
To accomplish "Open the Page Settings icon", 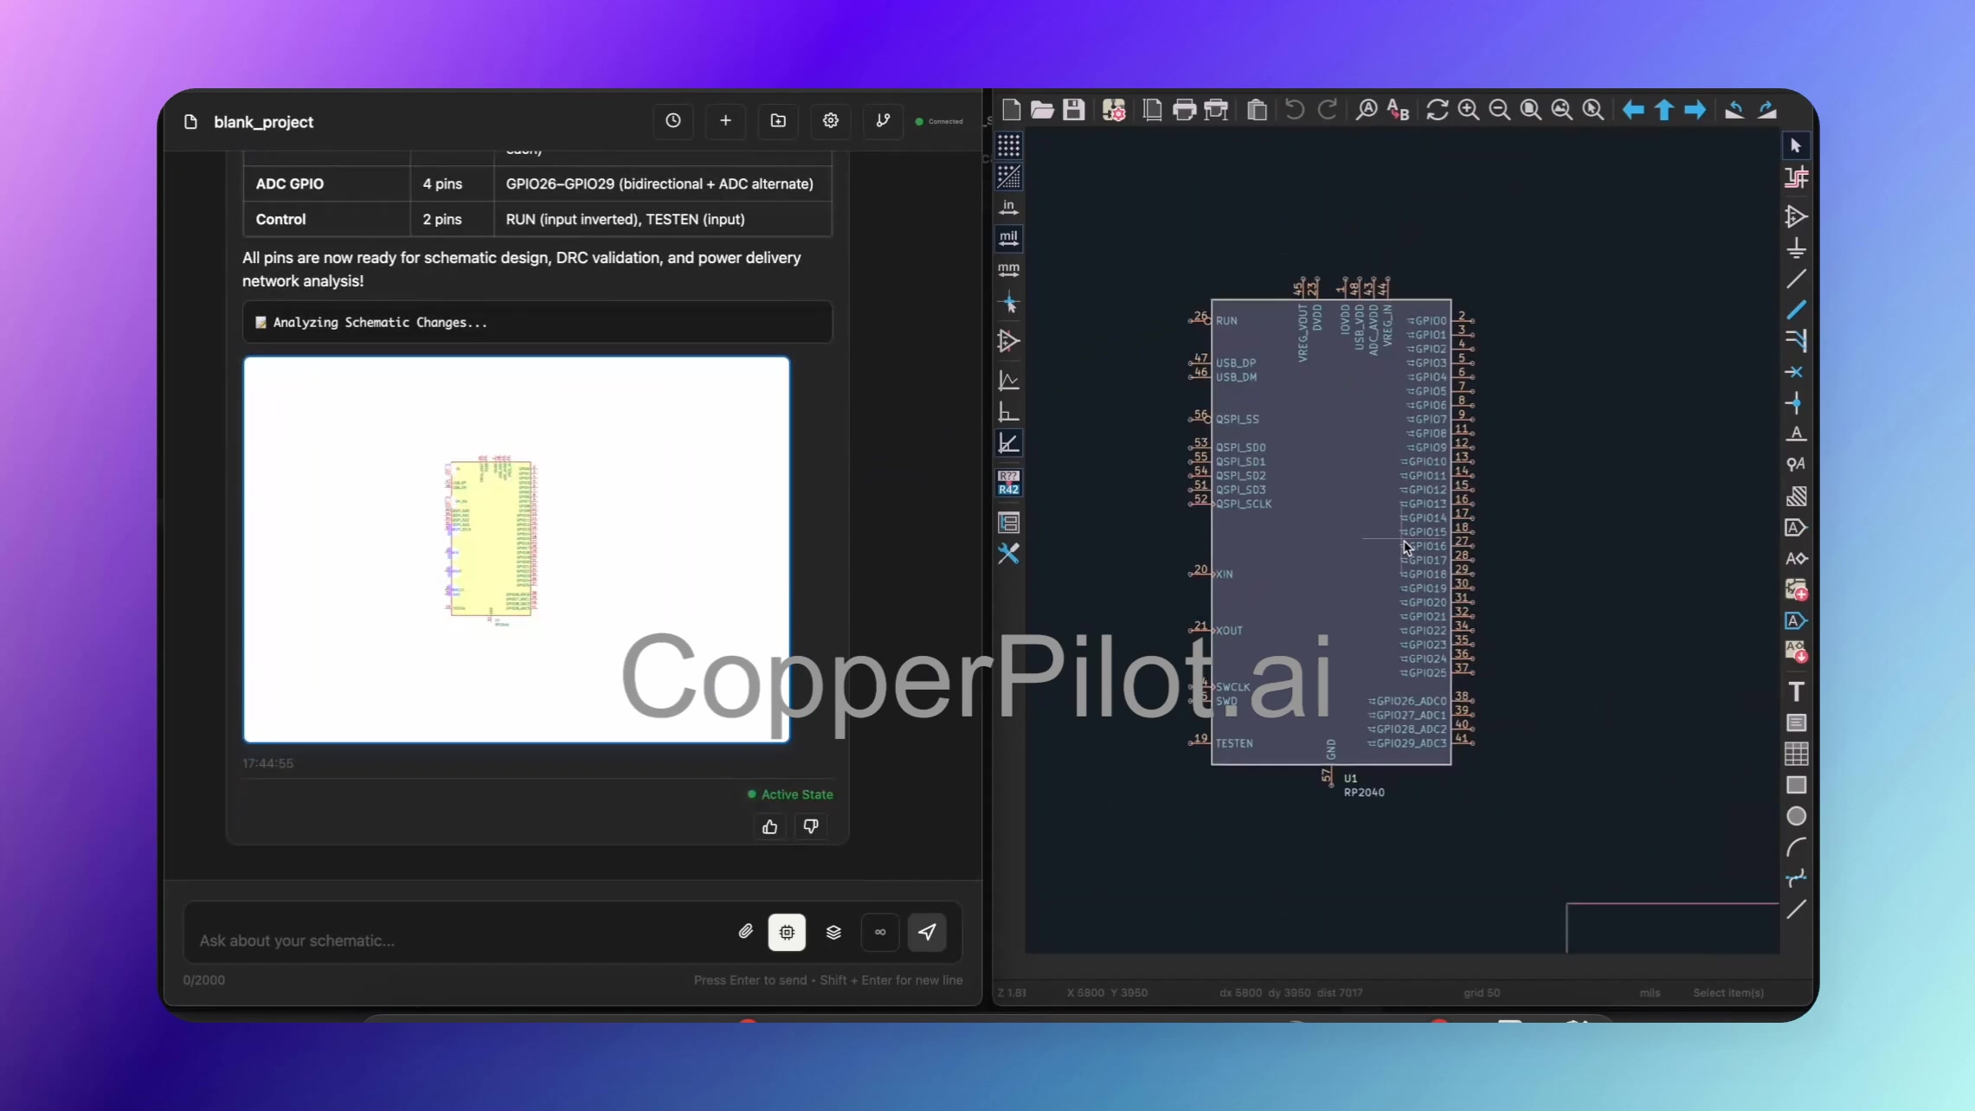I will point(1152,110).
